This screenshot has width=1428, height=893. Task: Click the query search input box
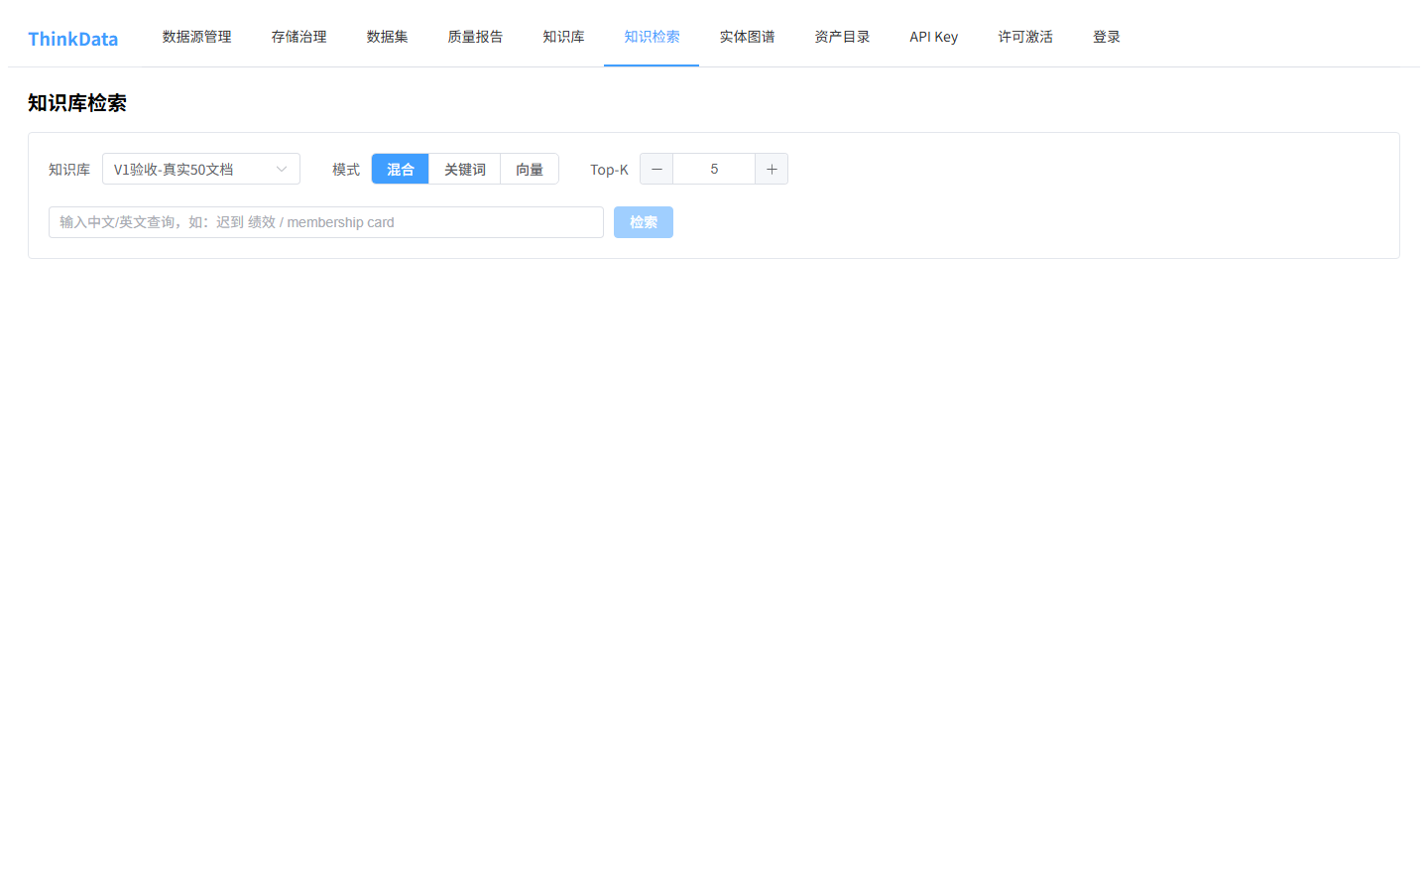coord(326,222)
